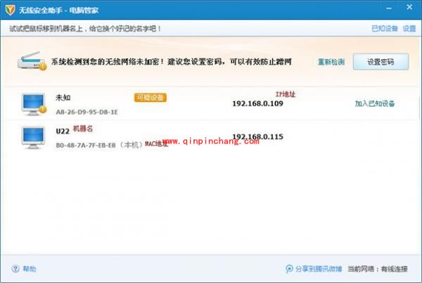Image resolution: width=422 pixels, height=283 pixels.
Task: Select the U22 computer icon
Action: [33, 138]
